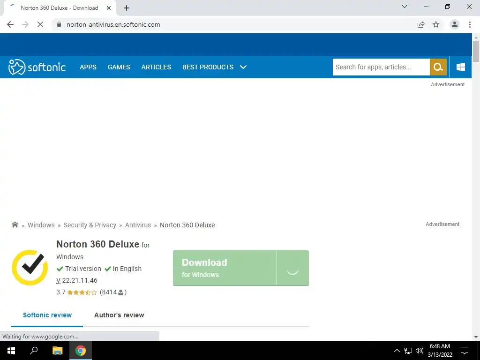The height and width of the screenshot is (360, 480).
Task: Click the address bar URL
Action: pyautogui.click(x=113, y=24)
